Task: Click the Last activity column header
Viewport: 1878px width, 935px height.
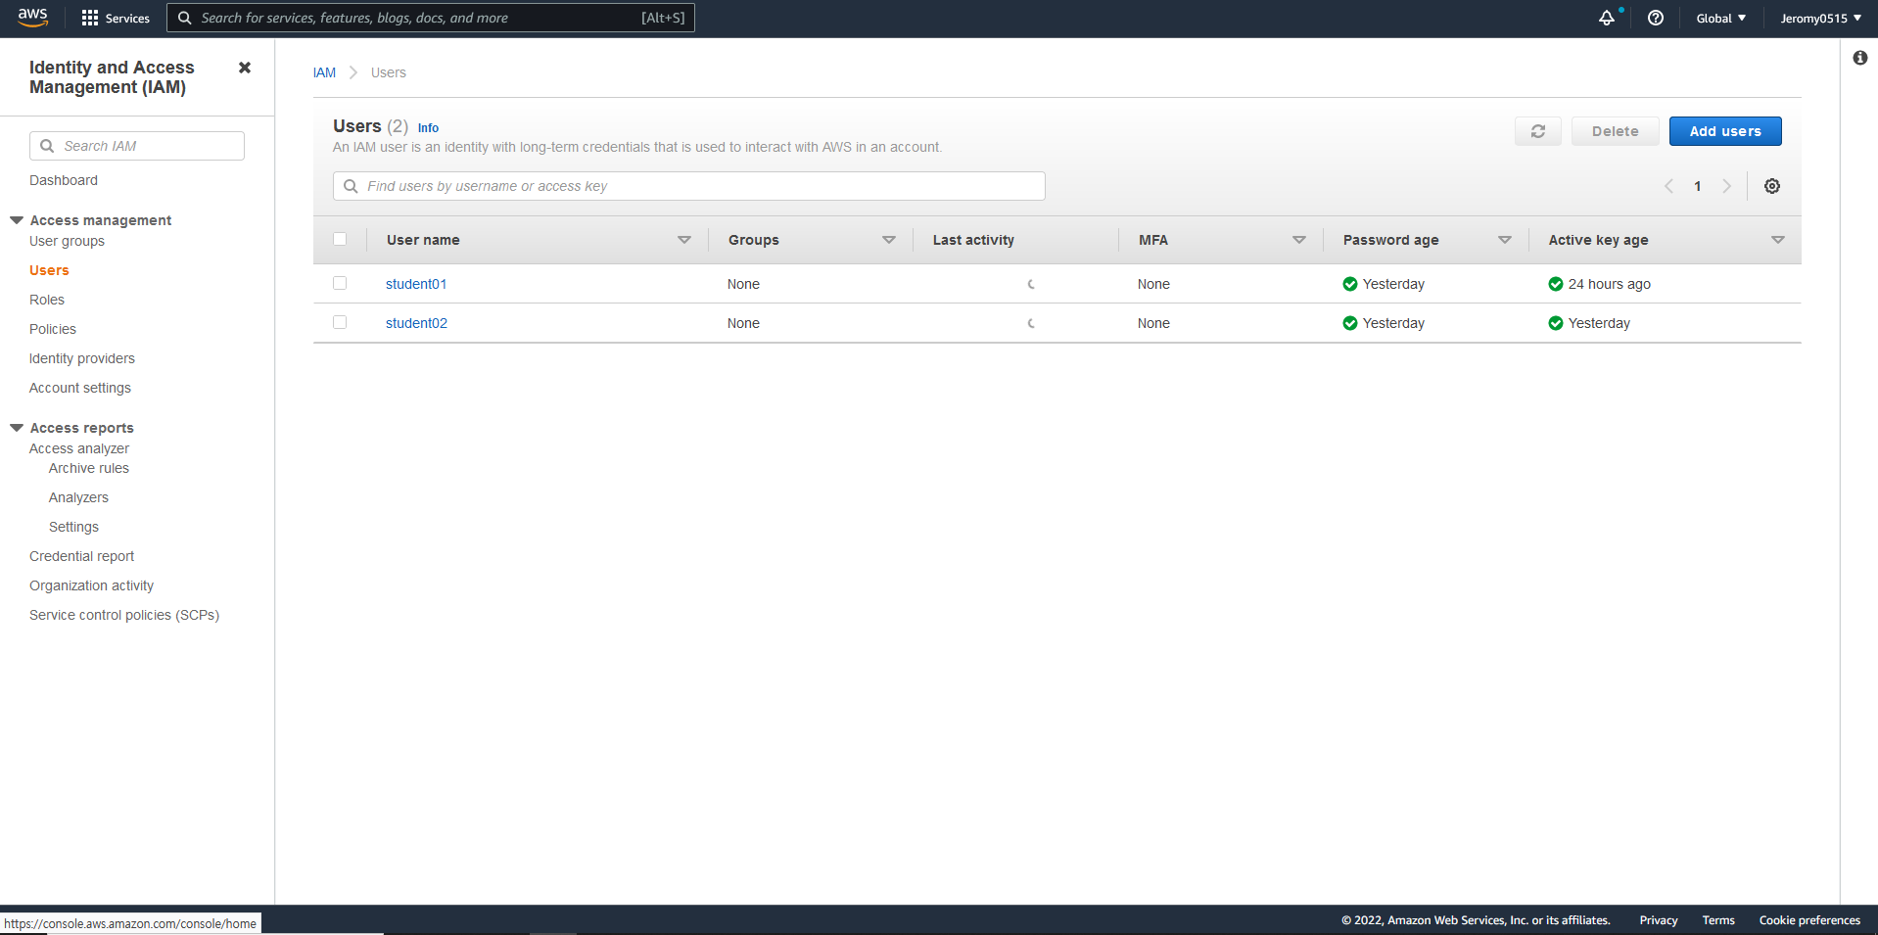Action: (973, 240)
